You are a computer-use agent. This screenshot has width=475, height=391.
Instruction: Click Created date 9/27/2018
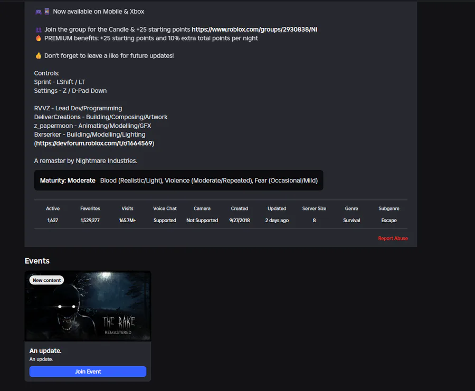coord(239,221)
